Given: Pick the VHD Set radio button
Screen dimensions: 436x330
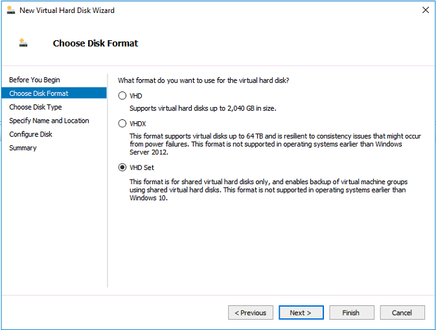Looking at the screenshot, I should (x=122, y=167).
